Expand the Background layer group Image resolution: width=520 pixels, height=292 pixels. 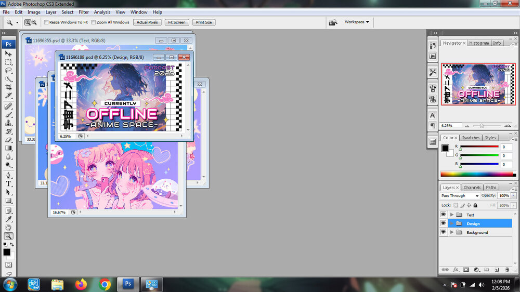pyautogui.click(x=452, y=232)
